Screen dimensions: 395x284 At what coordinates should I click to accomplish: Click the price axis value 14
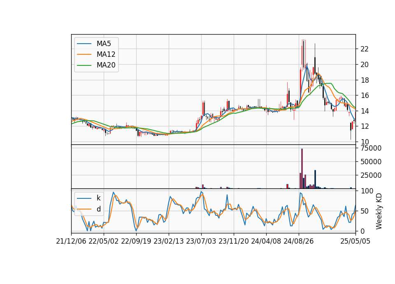click(365, 111)
